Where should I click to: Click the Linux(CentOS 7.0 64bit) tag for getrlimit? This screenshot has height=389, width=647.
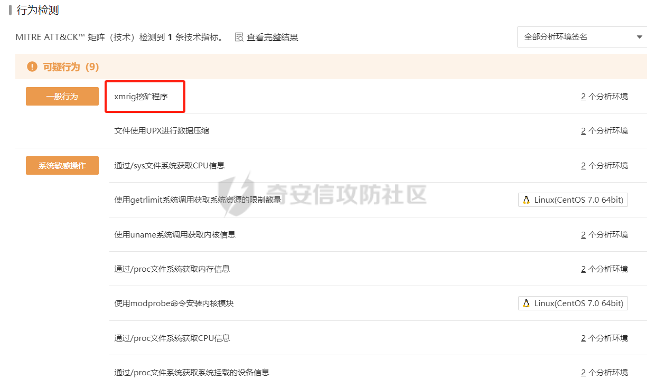(x=573, y=200)
